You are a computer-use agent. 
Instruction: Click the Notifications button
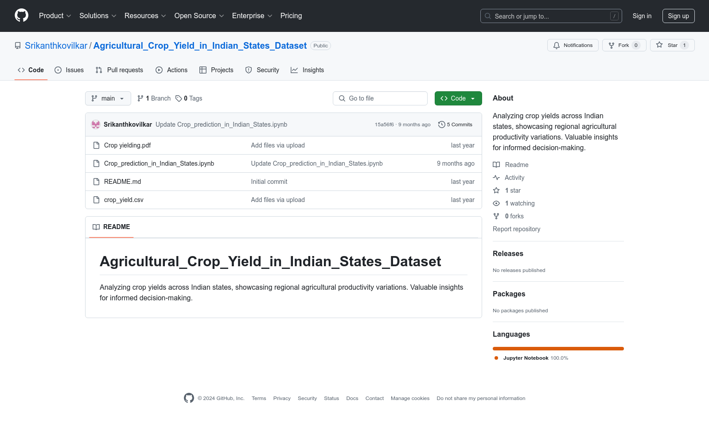(x=573, y=45)
